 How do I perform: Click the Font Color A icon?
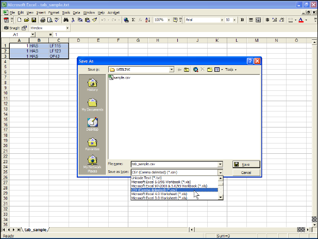click(x=301, y=20)
